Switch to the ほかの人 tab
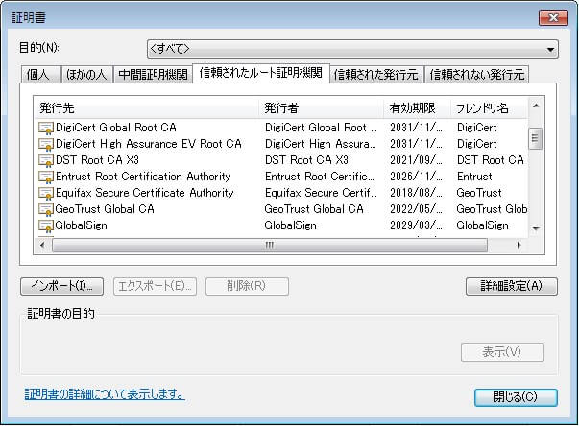Image resolution: width=579 pixels, height=426 pixels. (x=86, y=75)
